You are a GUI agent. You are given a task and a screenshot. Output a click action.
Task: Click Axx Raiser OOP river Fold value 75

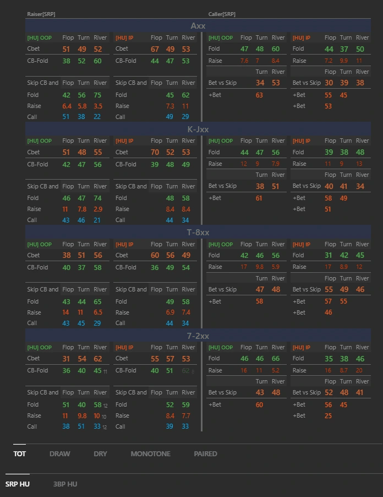[x=98, y=95]
